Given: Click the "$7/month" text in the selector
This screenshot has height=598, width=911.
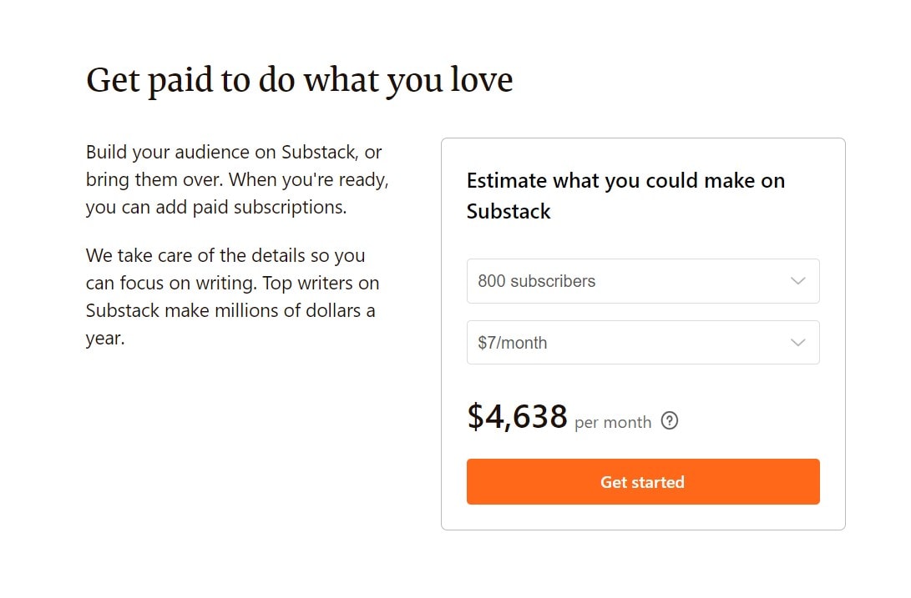Looking at the screenshot, I should [512, 343].
